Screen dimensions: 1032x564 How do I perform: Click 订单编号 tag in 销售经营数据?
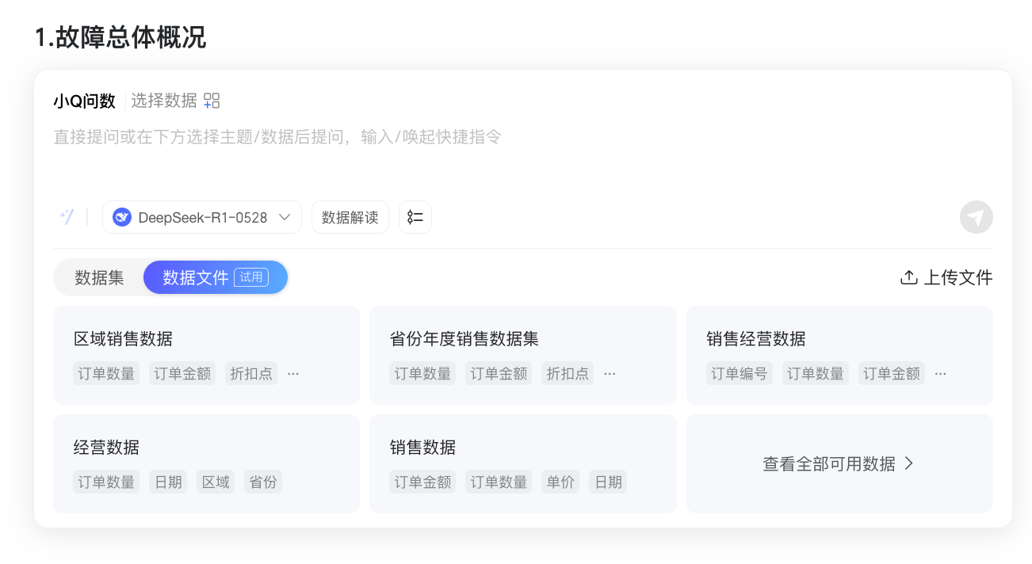pyautogui.click(x=740, y=374)
